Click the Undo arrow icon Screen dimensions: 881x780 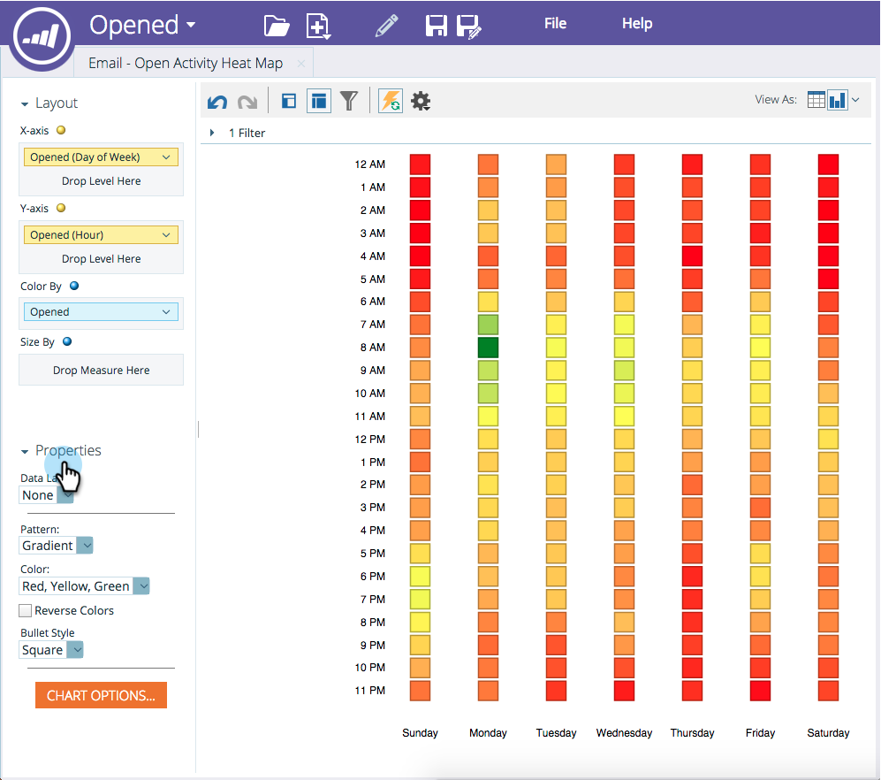[x=217, y=102]
